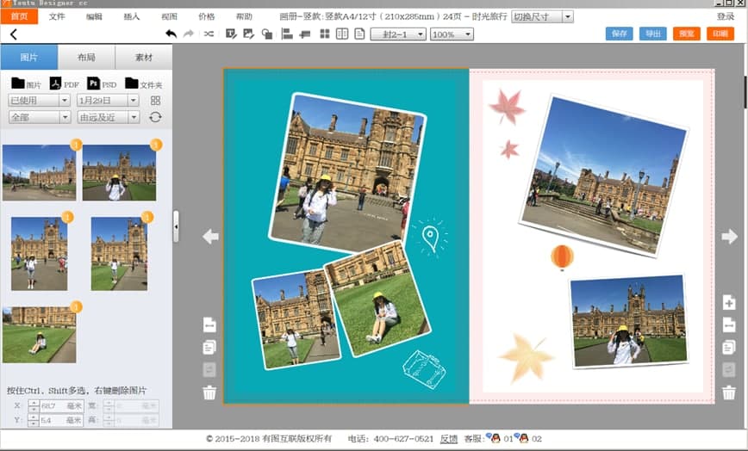Select the girl sitting on grass thumbnail
The image size is (748, 451).
tap(39, 335)
